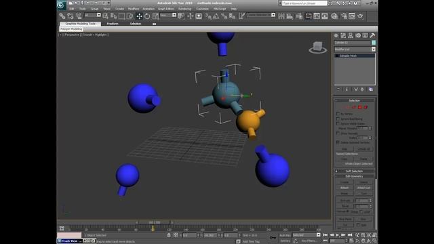Click Rectangular Selection Region button
Screen dimensions: 434x244
point(121,16)
